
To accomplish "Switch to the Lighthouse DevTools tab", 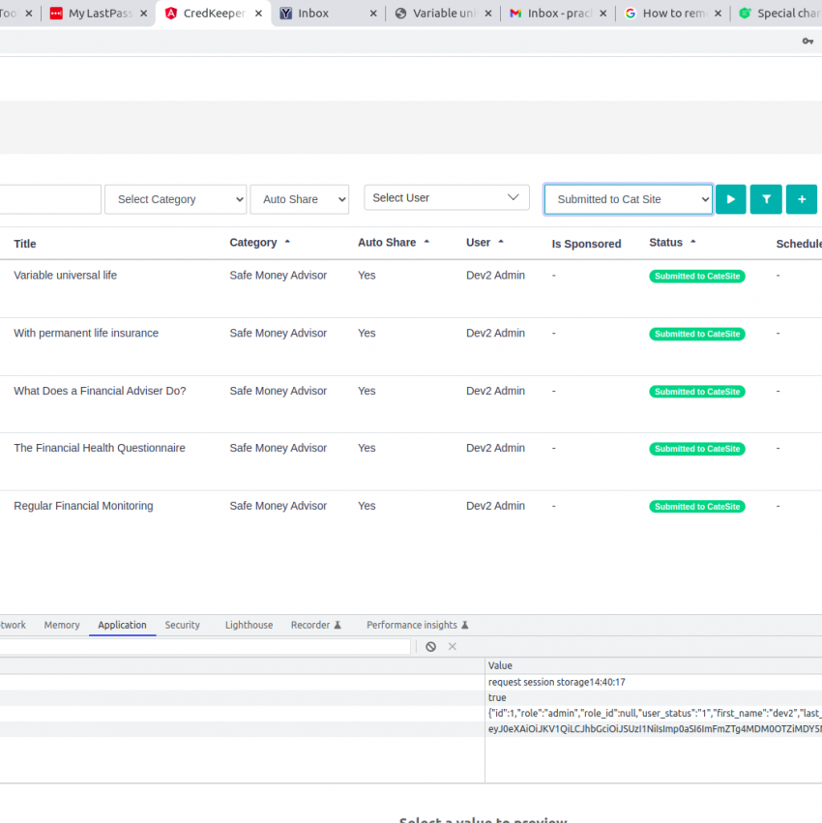I will coord(249,625).
